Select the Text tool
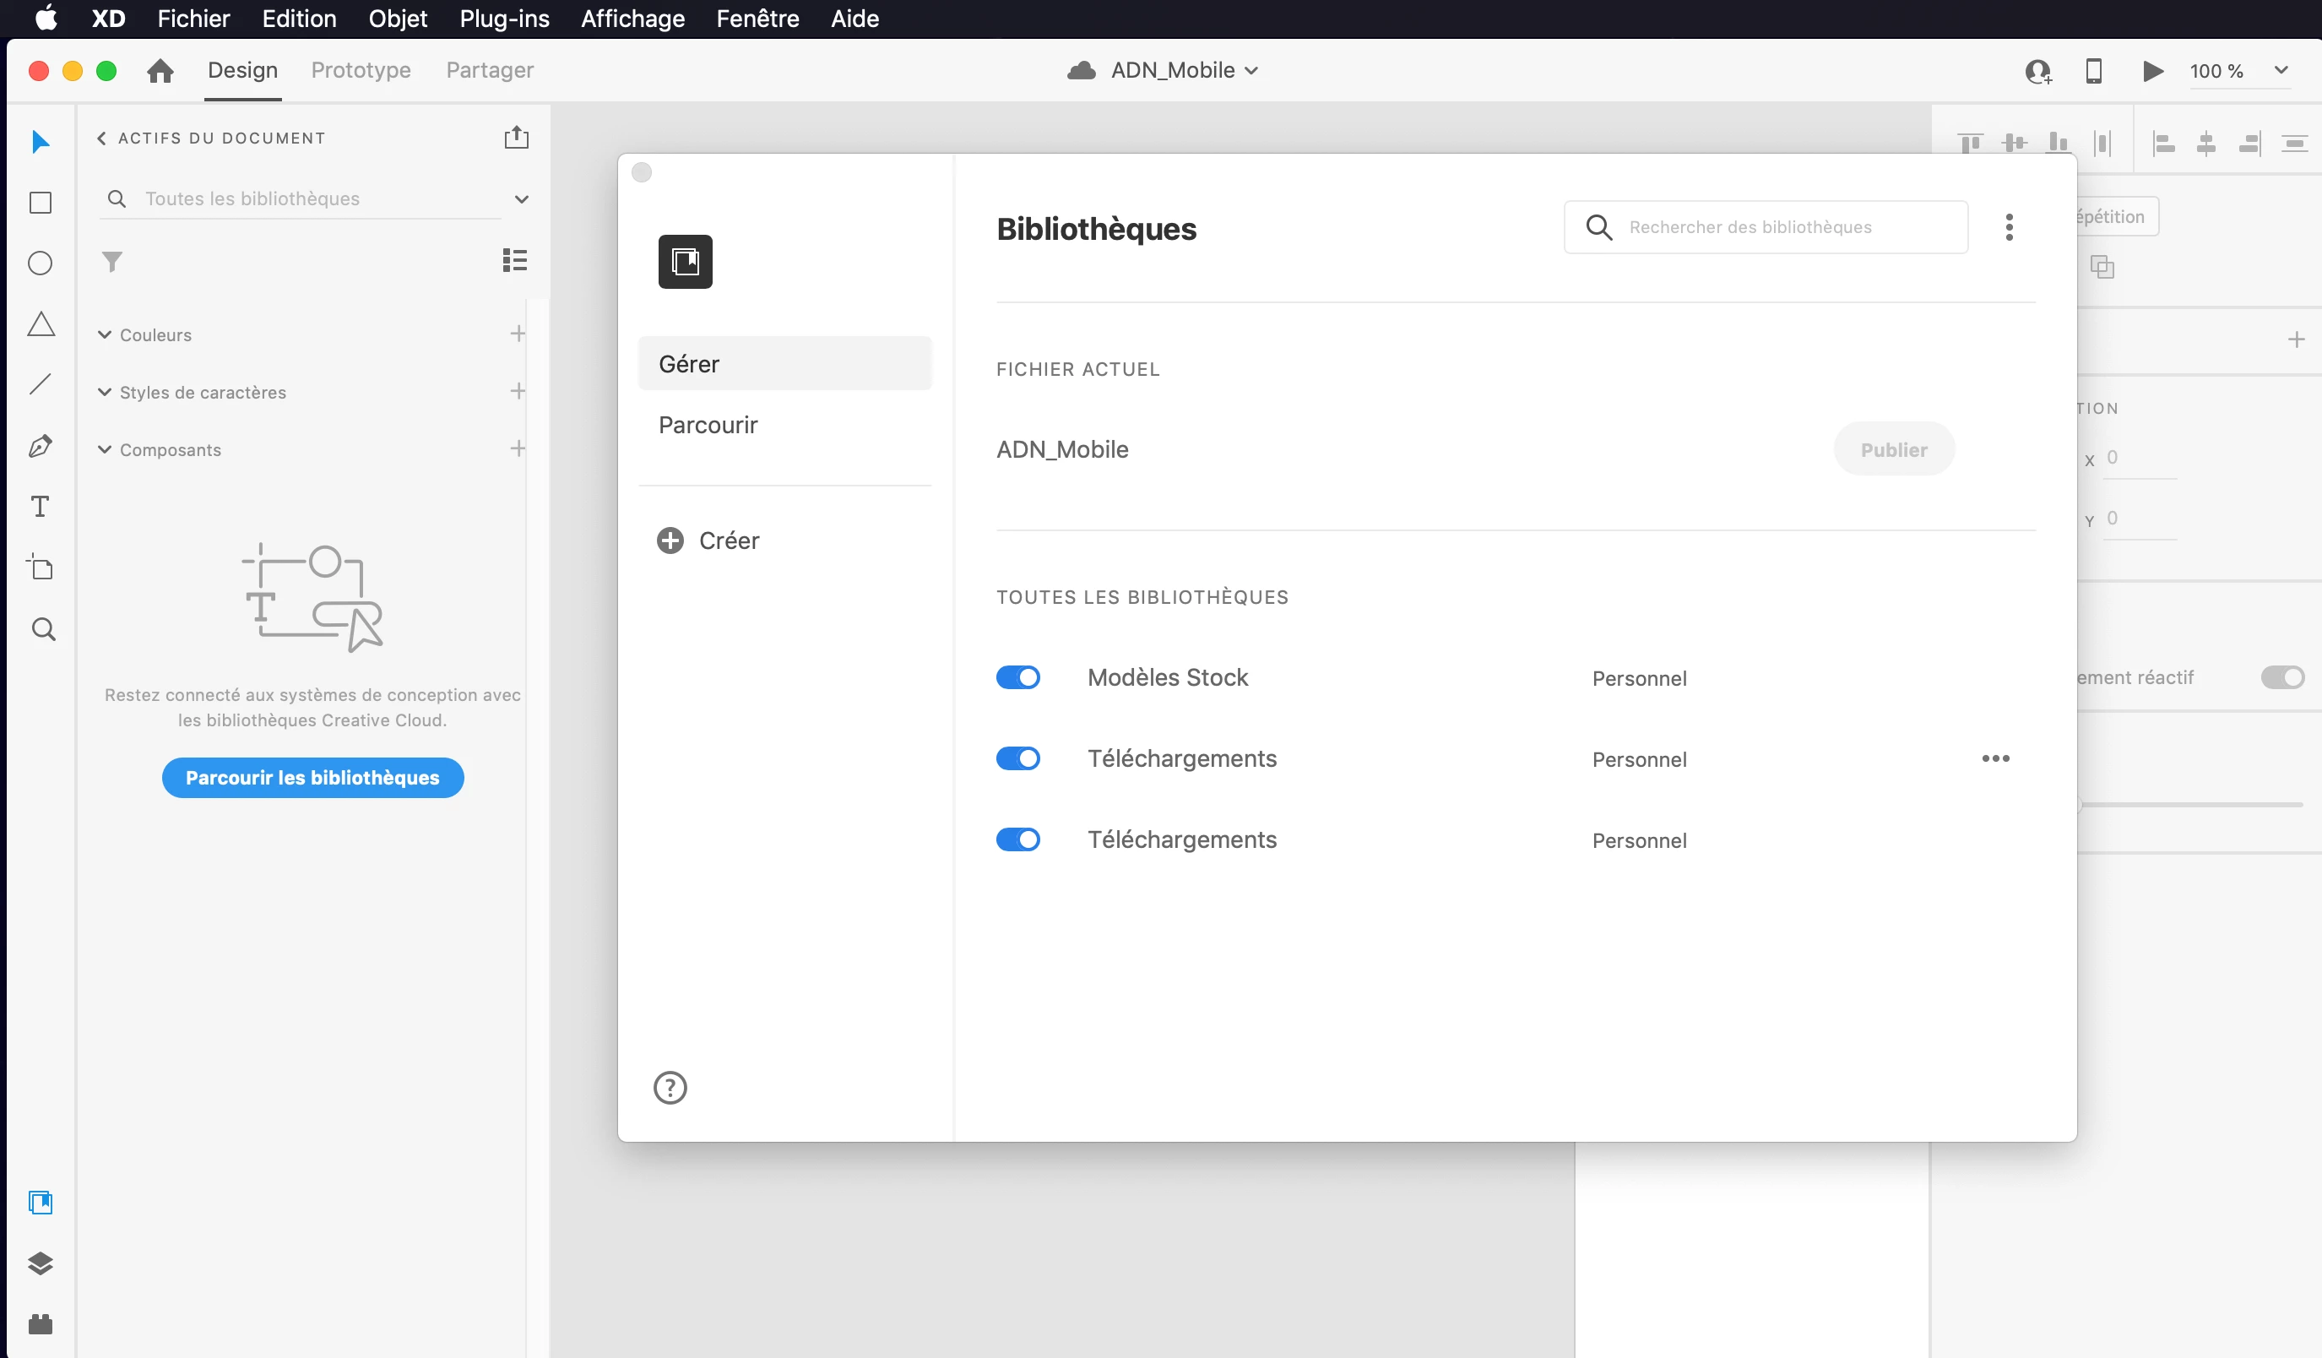Image resolution: width=2322 pixels, height=1358 pixels. click(x=41, y=507)
